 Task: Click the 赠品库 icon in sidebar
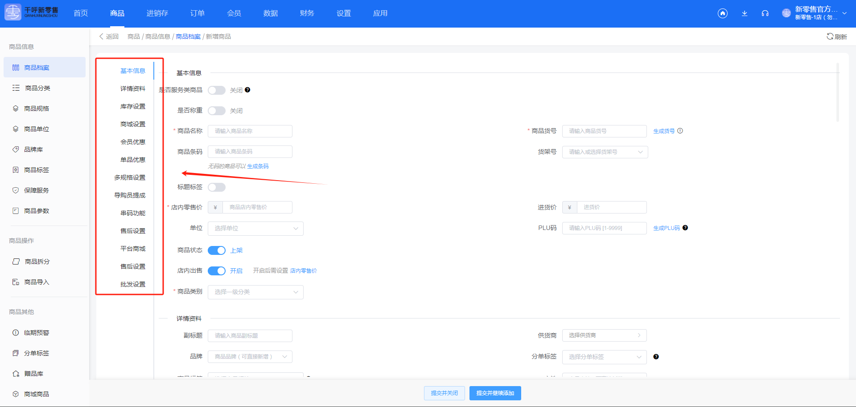point(16,374)
